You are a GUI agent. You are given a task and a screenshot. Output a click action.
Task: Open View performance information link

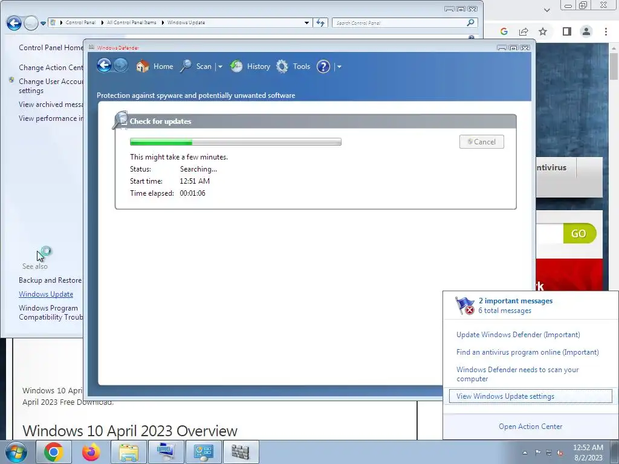(51, 118)
